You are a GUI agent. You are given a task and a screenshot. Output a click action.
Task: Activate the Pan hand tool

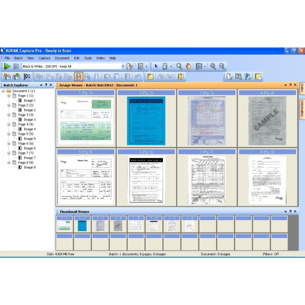[x=188, y=66]
